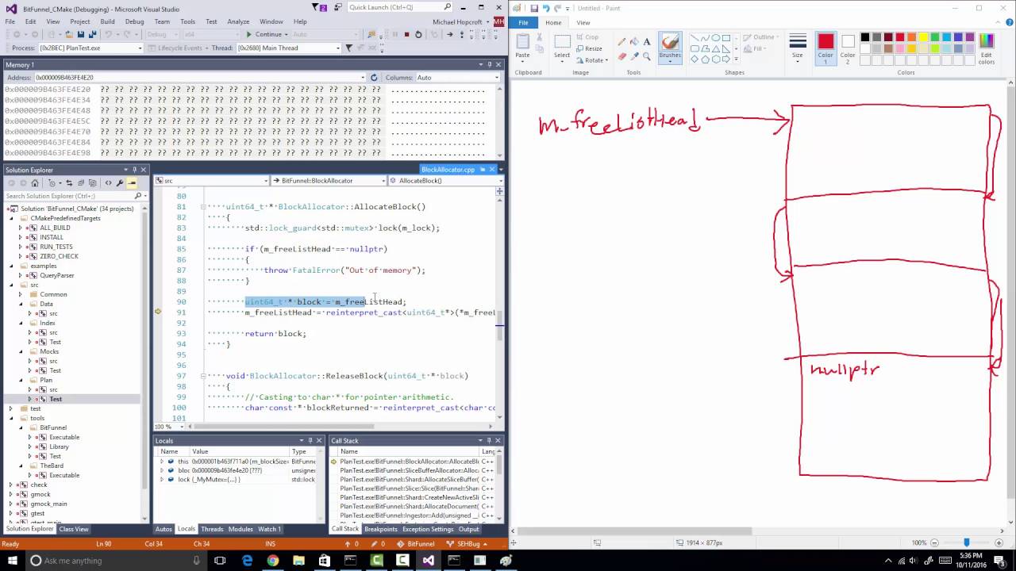
Task: Click the Brushes tool icon
Action: [670, 41]
